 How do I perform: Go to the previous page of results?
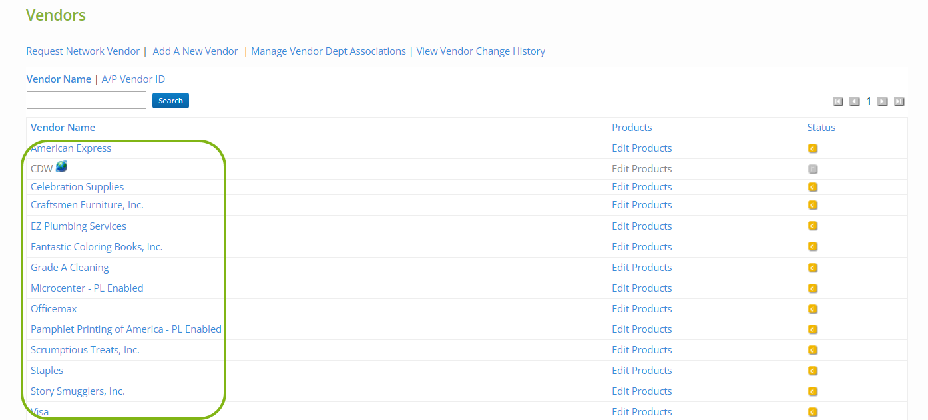(854, 102)
